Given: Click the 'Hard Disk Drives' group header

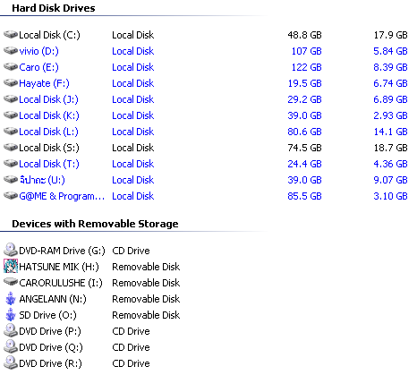Looking at the screenshot, I should 54,8.
